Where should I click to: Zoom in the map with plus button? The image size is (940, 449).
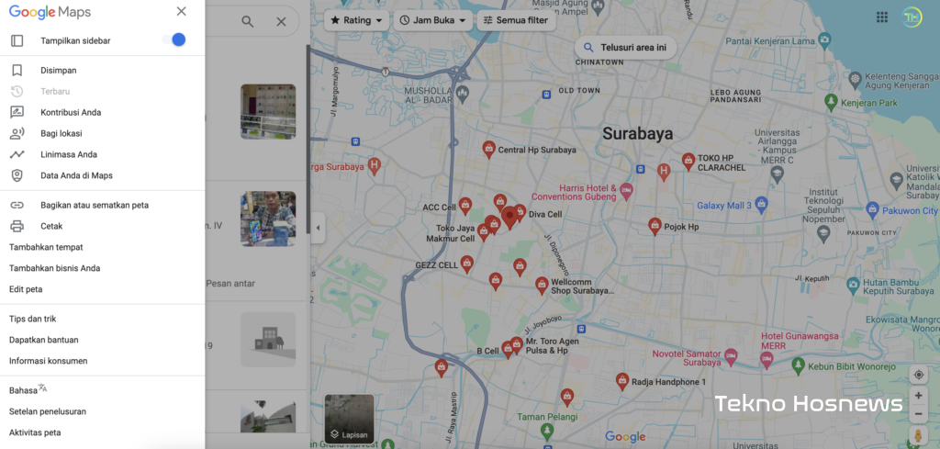[x=919, y=397]
